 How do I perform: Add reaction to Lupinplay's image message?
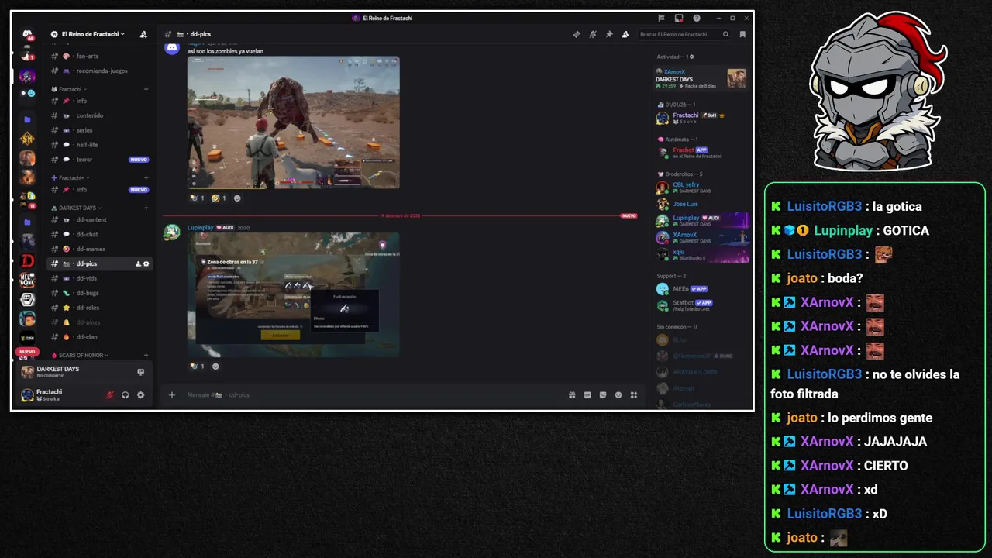[x=215, y=367]
